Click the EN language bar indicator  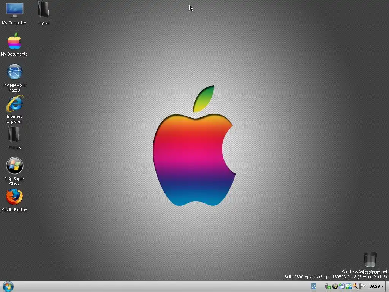(313, 287)
